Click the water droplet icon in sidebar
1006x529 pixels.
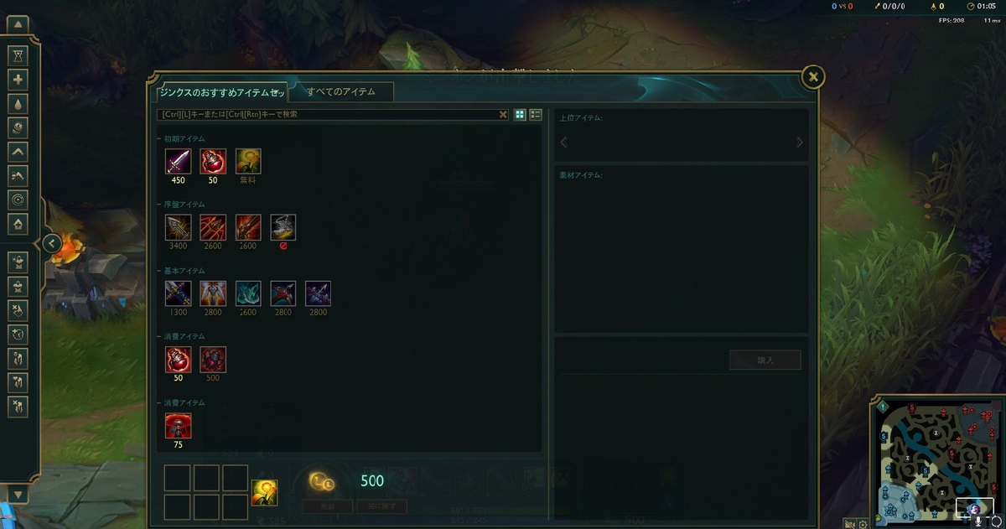click(18, 103)
